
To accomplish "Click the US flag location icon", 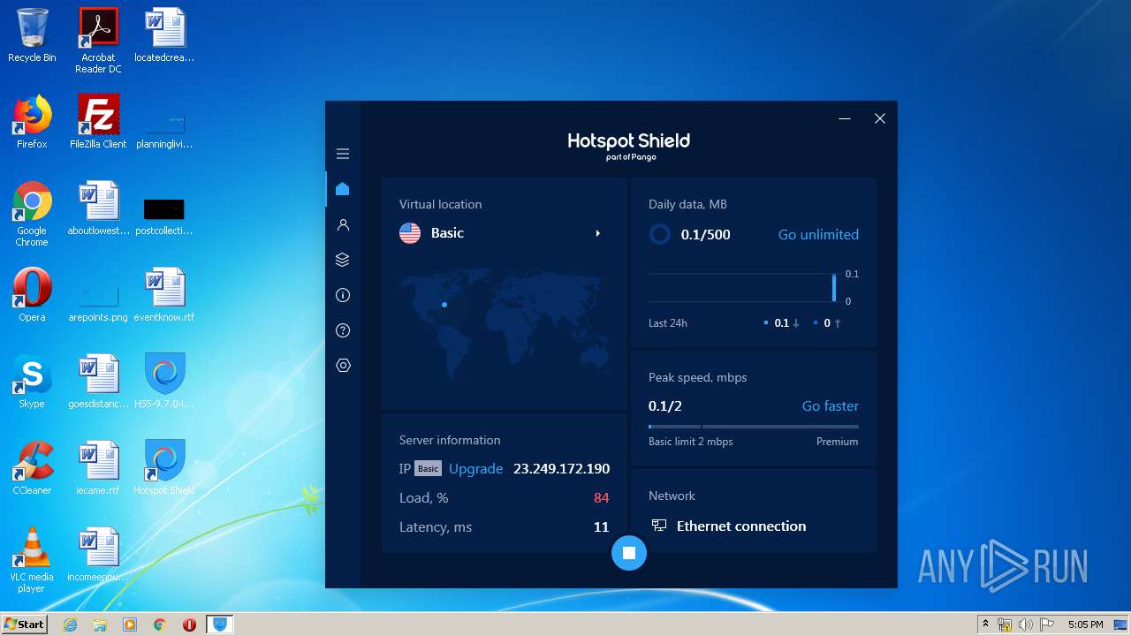I will click(x=410, y=233).
